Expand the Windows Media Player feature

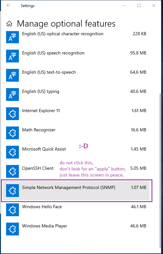click(76, 229)
